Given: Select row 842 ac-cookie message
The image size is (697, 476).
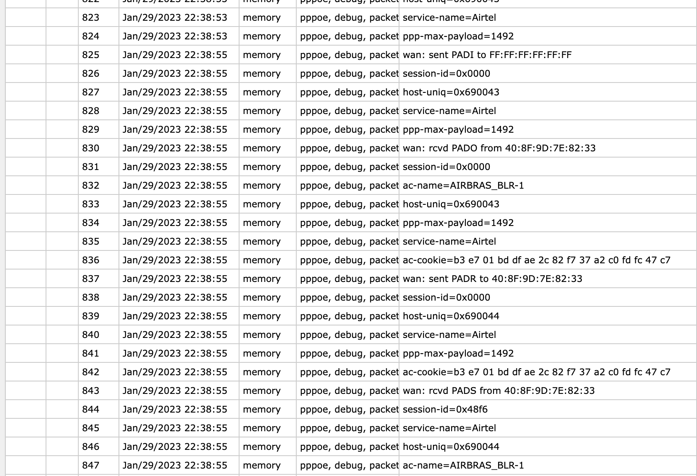Looking at the screenshot, I should (537, 372).
